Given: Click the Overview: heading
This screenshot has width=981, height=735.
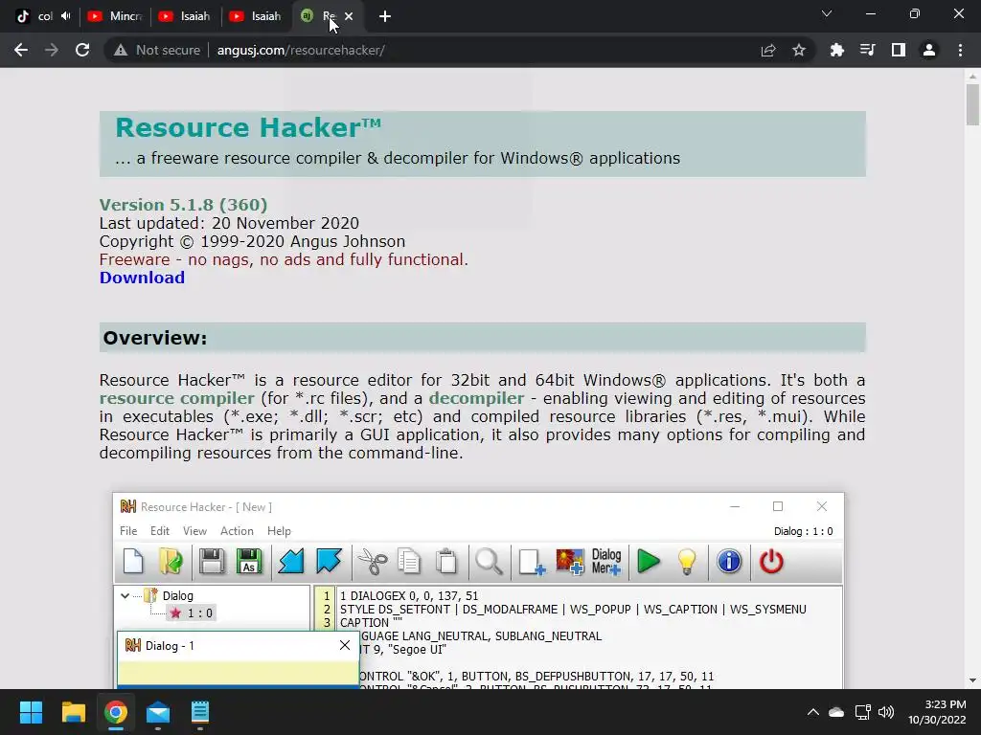Looking at the screenshot, I should click(x=154, y=338).
